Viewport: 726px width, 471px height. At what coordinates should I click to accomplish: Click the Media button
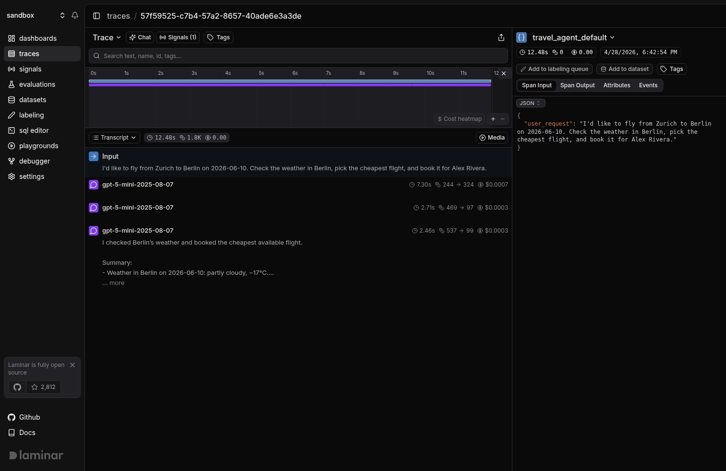[x=492, y=138]
